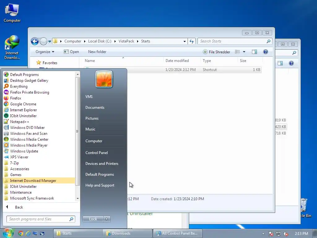This screenshot has width=317, height=238.
Task: Open the Computer desktop icon
Action: (12, 13)
